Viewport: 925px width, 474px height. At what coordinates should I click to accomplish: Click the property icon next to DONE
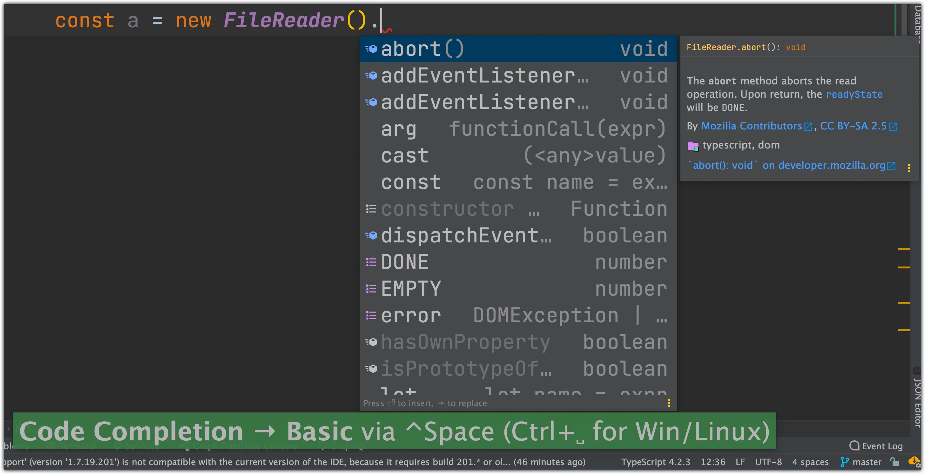(371, 262)
